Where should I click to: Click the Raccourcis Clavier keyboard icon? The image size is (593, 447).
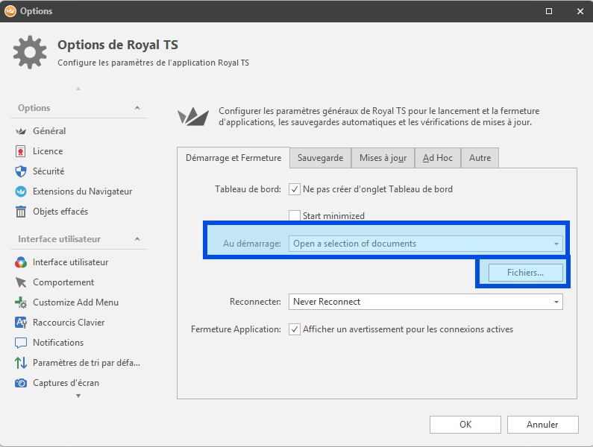click(21, 323)
